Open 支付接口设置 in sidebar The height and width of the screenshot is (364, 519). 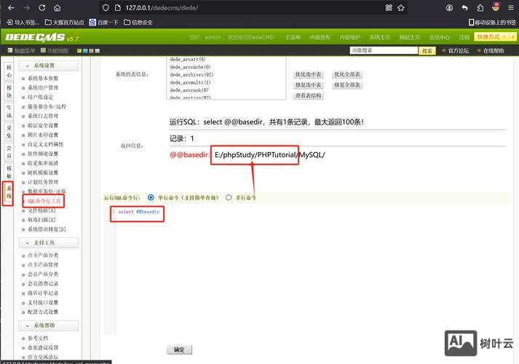tap(43, 302)
